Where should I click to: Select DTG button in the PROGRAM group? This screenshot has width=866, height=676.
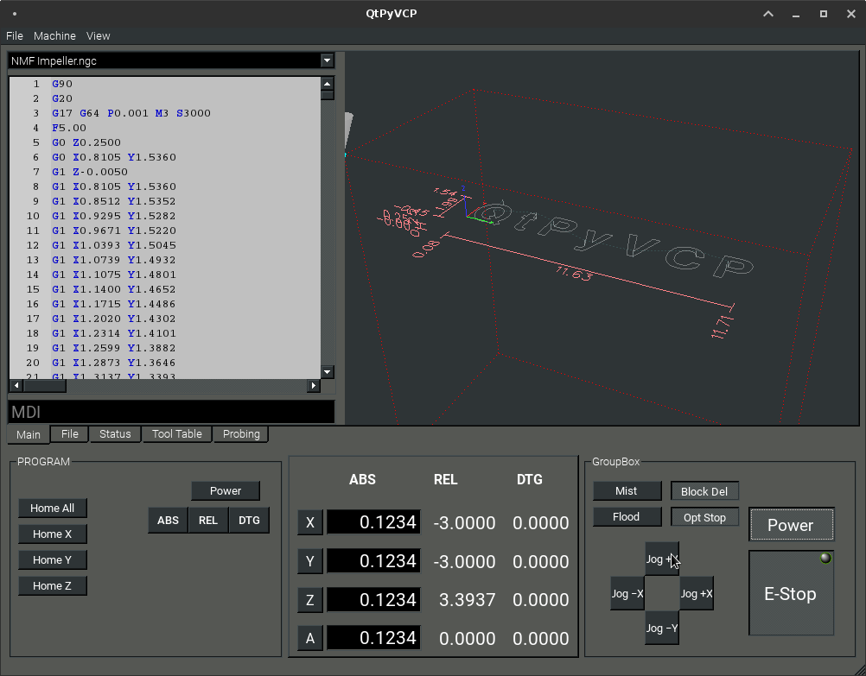[249, 521]
